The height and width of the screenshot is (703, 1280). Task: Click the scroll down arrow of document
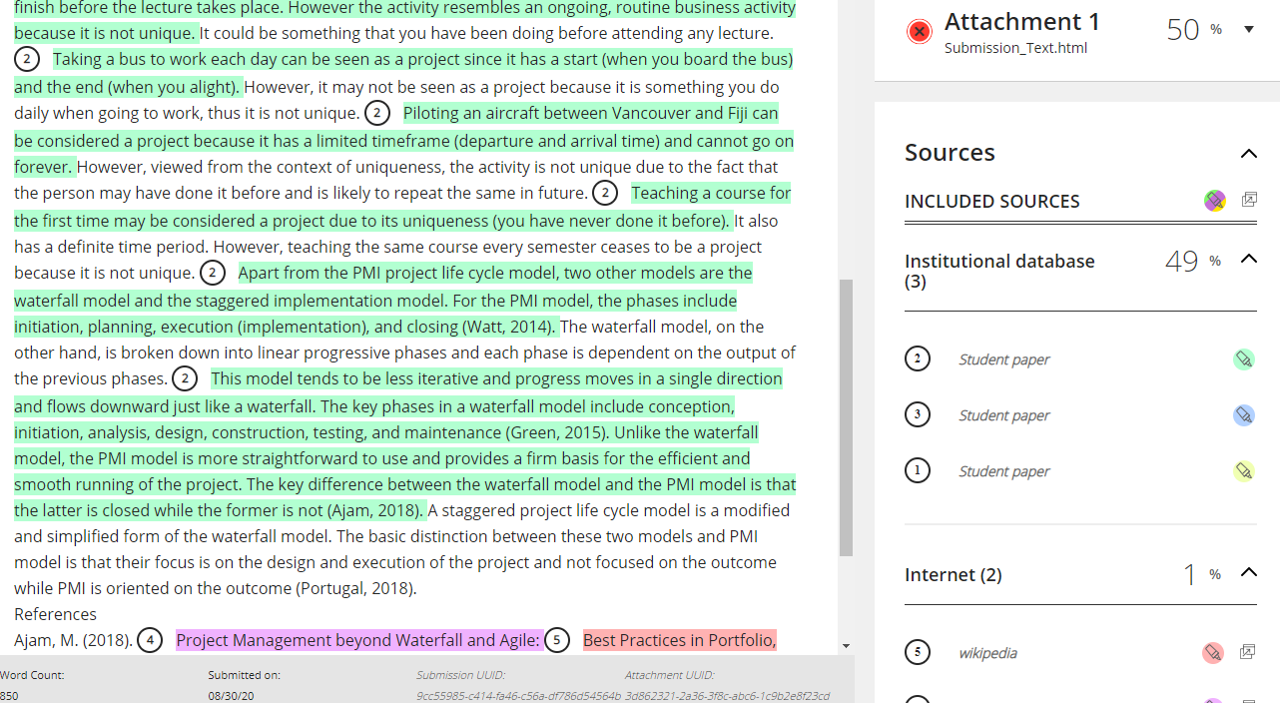tap(847, 646)
